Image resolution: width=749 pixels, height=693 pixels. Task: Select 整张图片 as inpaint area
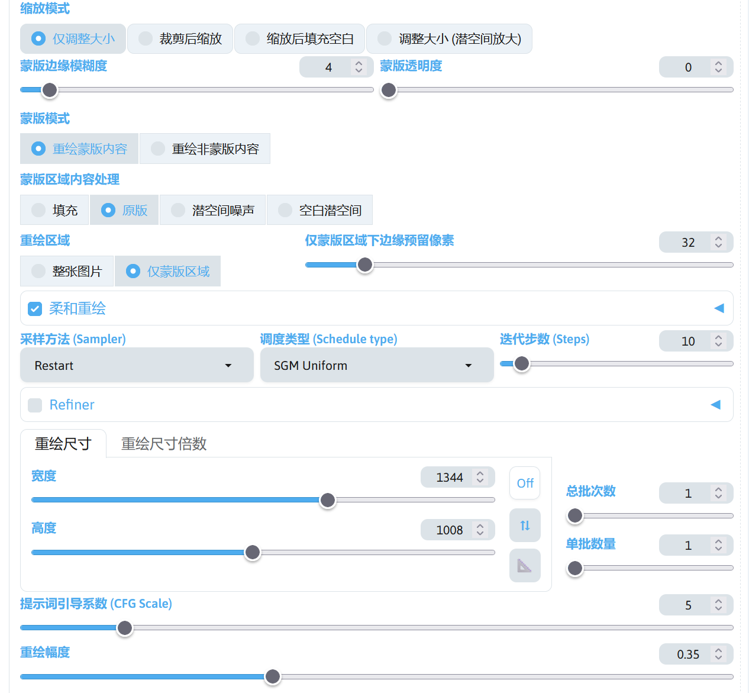point(67,272)
